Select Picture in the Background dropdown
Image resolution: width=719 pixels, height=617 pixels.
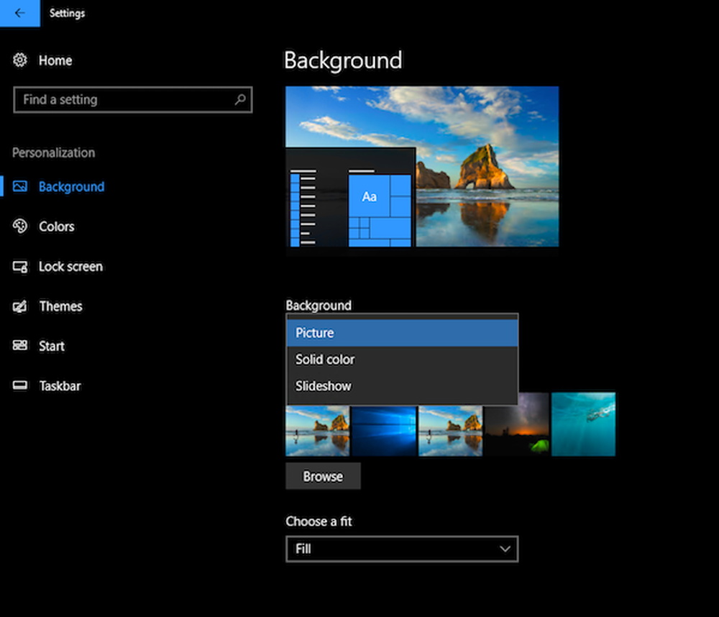tap(401, 333)
